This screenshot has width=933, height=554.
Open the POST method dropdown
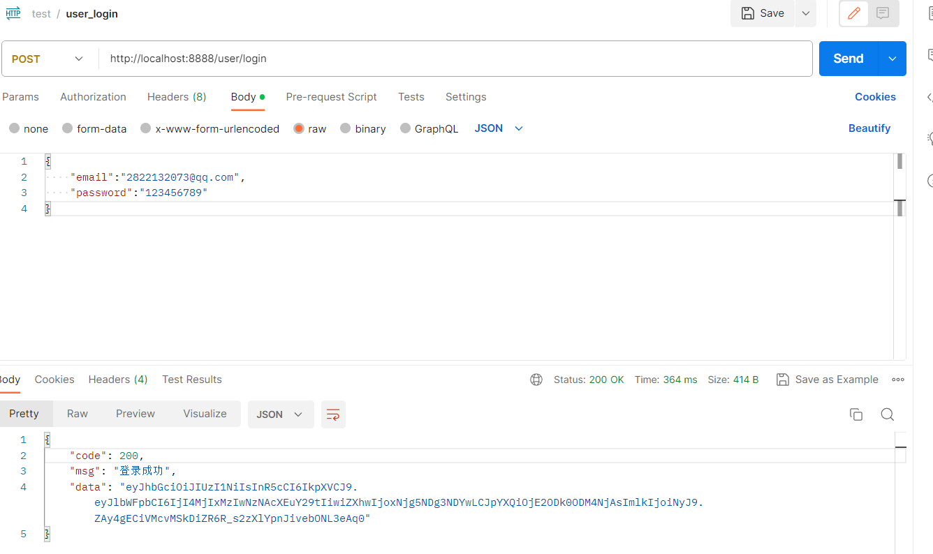(49, 59)
